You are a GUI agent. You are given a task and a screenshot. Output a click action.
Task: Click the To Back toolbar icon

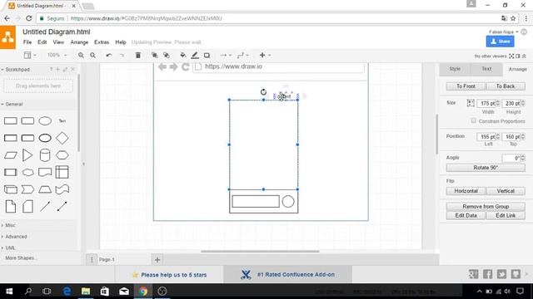click(x=167, y=56)
